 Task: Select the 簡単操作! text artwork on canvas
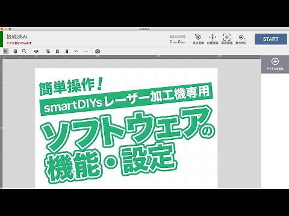point(71,86)
